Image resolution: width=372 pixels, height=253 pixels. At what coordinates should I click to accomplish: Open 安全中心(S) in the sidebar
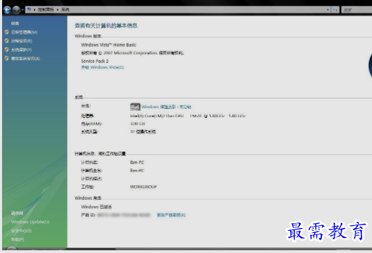coord(21,231)
